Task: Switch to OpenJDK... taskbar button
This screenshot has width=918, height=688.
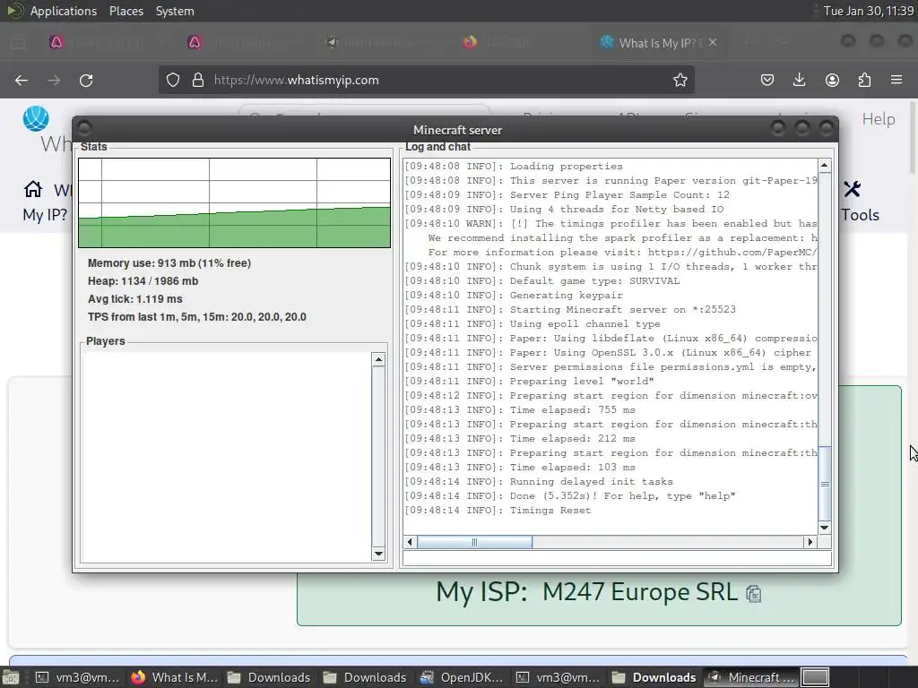Action: pos(463,677)
